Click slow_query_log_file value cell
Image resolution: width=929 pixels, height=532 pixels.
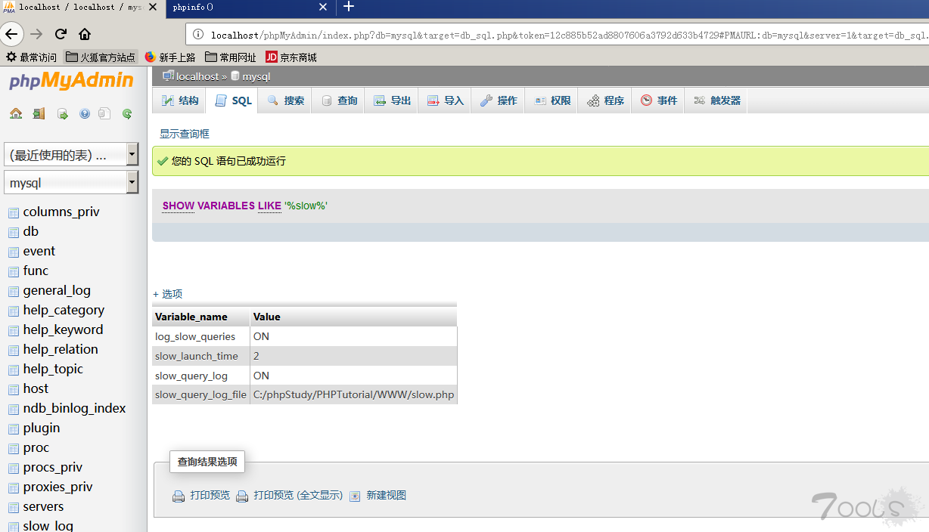tap(353, 394)
